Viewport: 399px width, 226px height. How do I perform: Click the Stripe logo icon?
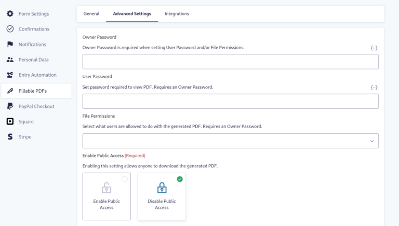point(10,137)
